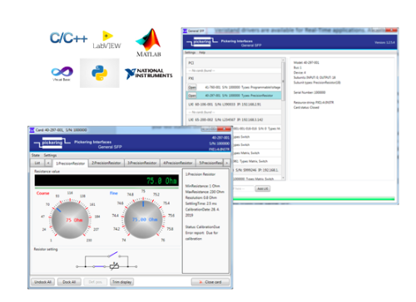Click the MATLAB logo
This screenshot has height=302, width=416.
[148, 42]
